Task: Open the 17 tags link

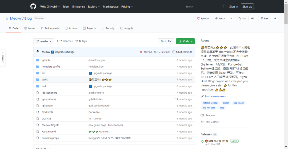Action: point(81,41)
